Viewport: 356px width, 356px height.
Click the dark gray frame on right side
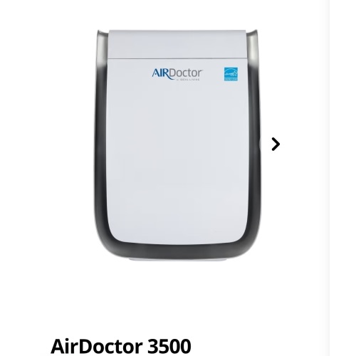[x=254, y=142]
